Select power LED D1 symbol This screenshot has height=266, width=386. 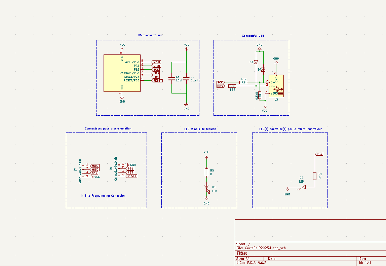pyautogui.click(x=206, y=187)
